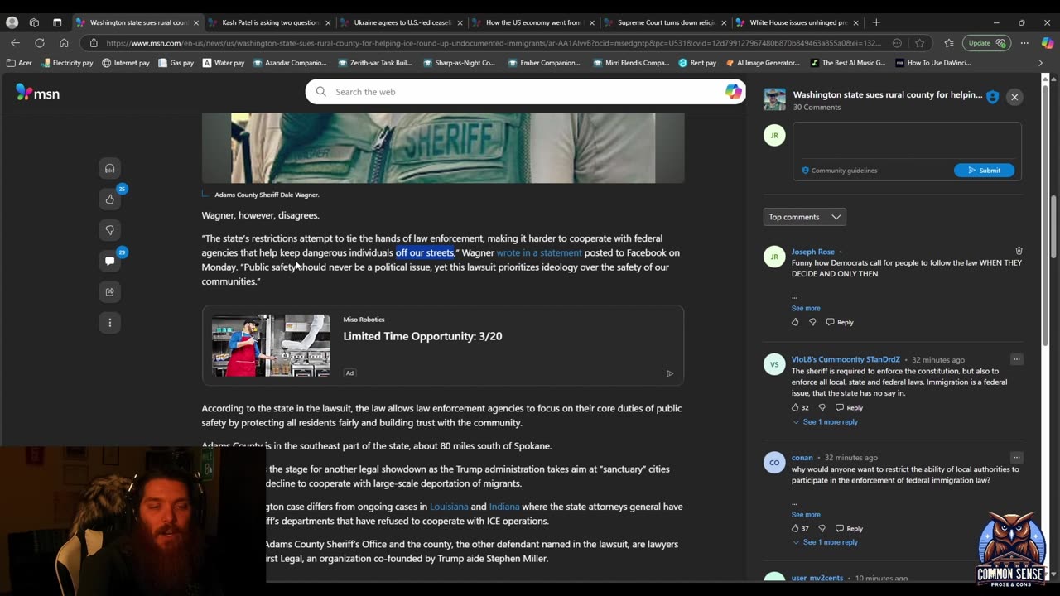
Task: Open options menu for VloL8's comment
Action: click(1016, 359)
